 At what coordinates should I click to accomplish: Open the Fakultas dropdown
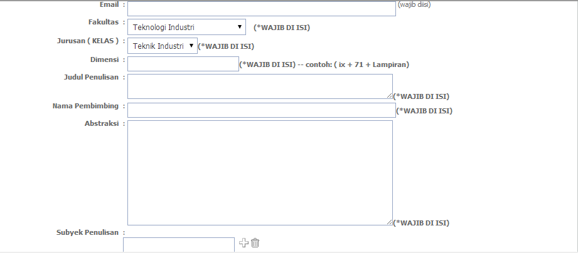pyautogui.click(x=186, y=27)
